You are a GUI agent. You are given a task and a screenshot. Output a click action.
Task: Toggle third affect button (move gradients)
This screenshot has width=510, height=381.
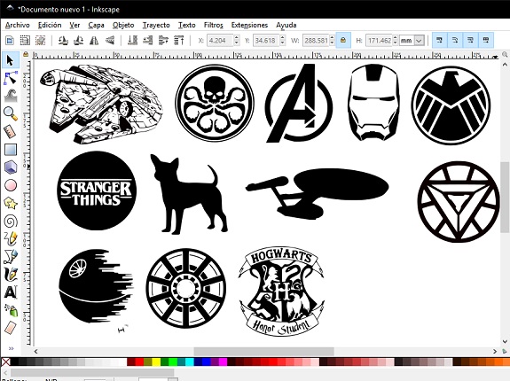470,40
